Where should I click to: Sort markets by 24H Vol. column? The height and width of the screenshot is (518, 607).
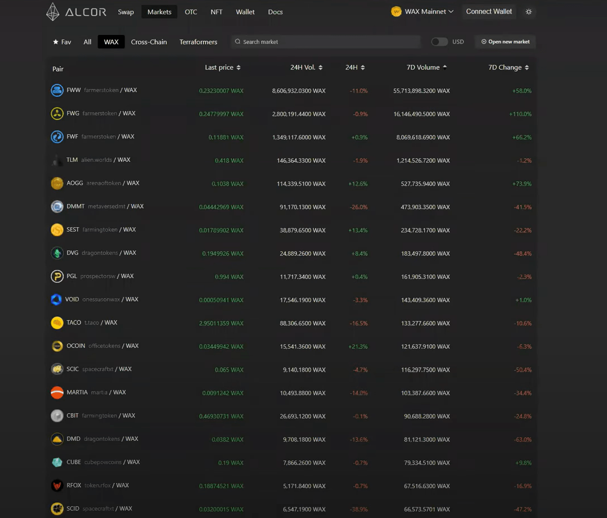[306, 68]
